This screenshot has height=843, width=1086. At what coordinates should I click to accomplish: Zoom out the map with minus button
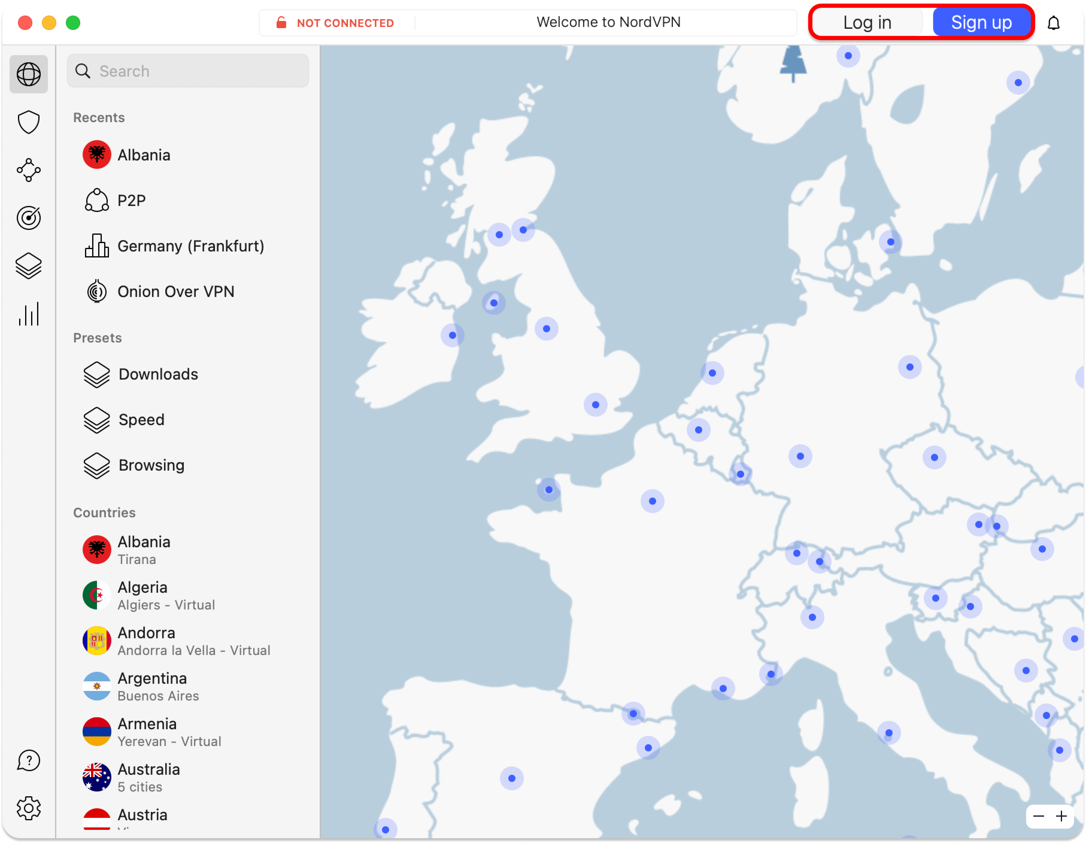(1038, 816)
